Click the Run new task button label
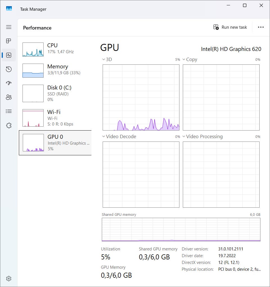The width and height of the screenshot is (270, 287). 234,27
